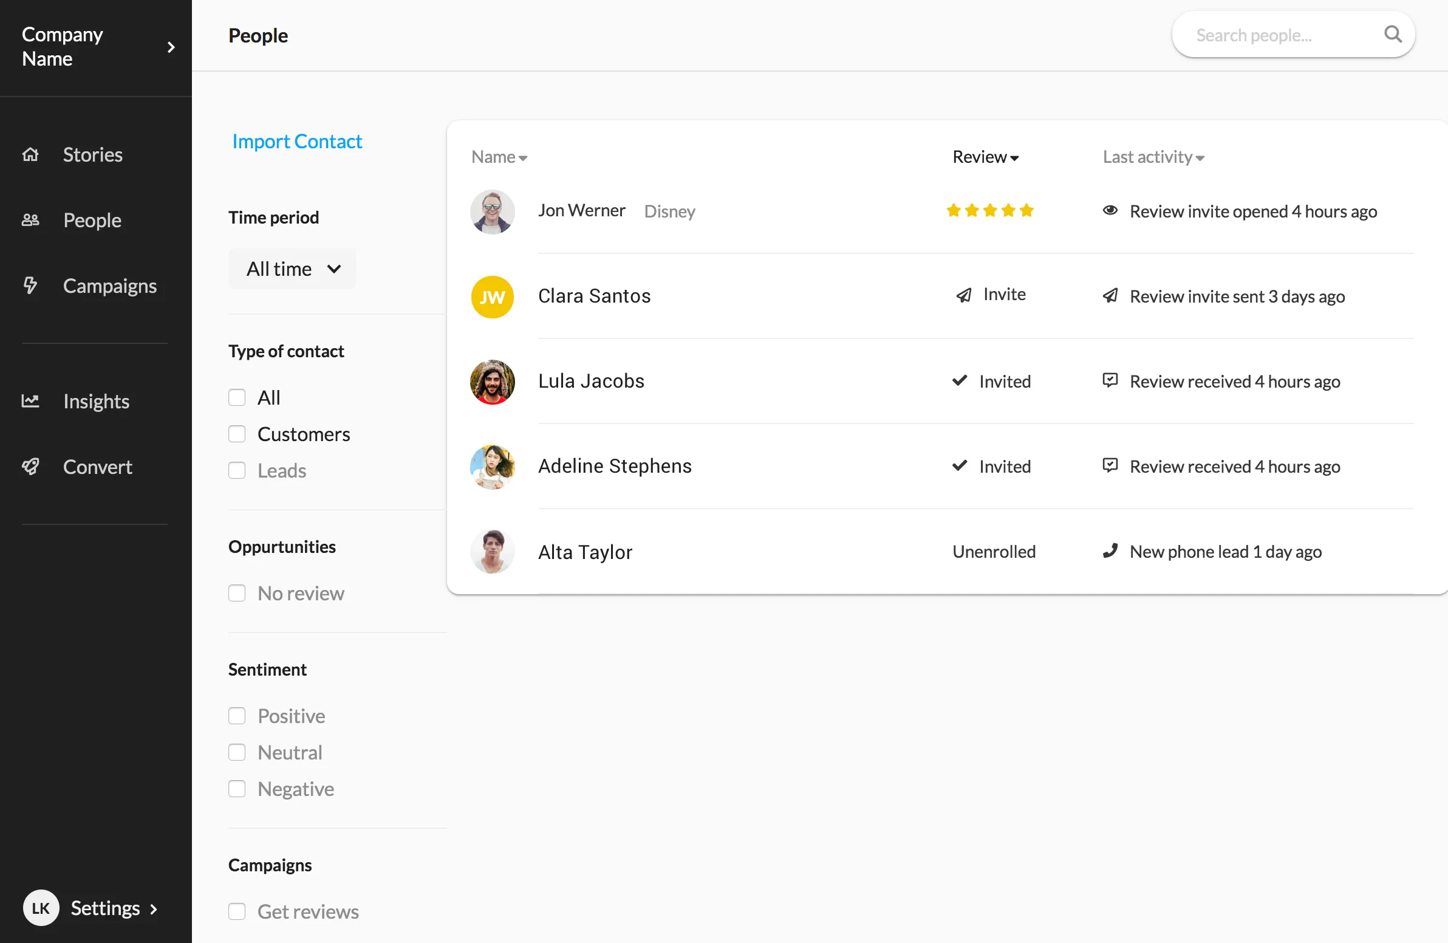Toggle the All contact type checkbox

click(236, 396)
